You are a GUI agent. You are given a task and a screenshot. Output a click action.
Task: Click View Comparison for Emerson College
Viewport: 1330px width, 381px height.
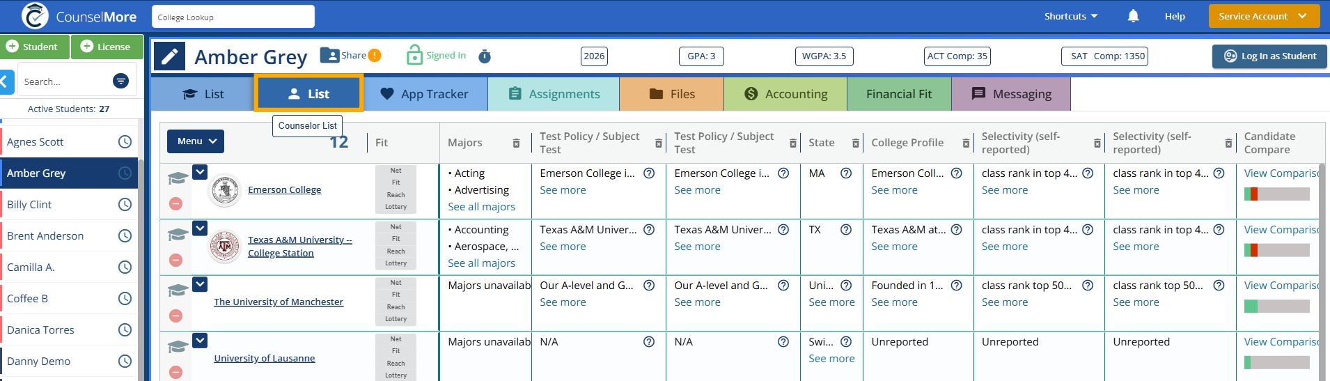click(1281, 173)
